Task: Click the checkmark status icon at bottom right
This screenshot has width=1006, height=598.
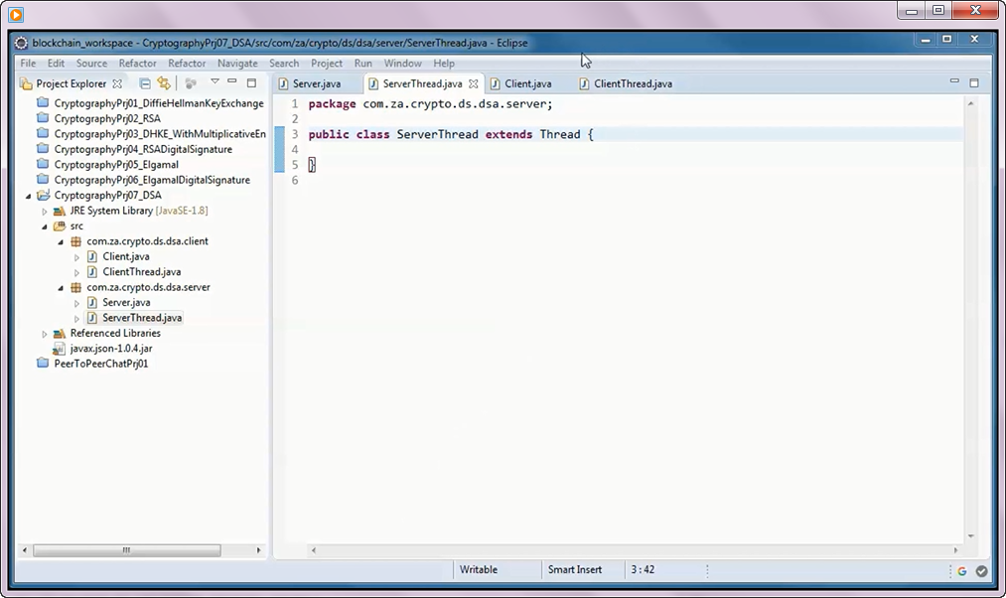Action: tap(981, 571)
